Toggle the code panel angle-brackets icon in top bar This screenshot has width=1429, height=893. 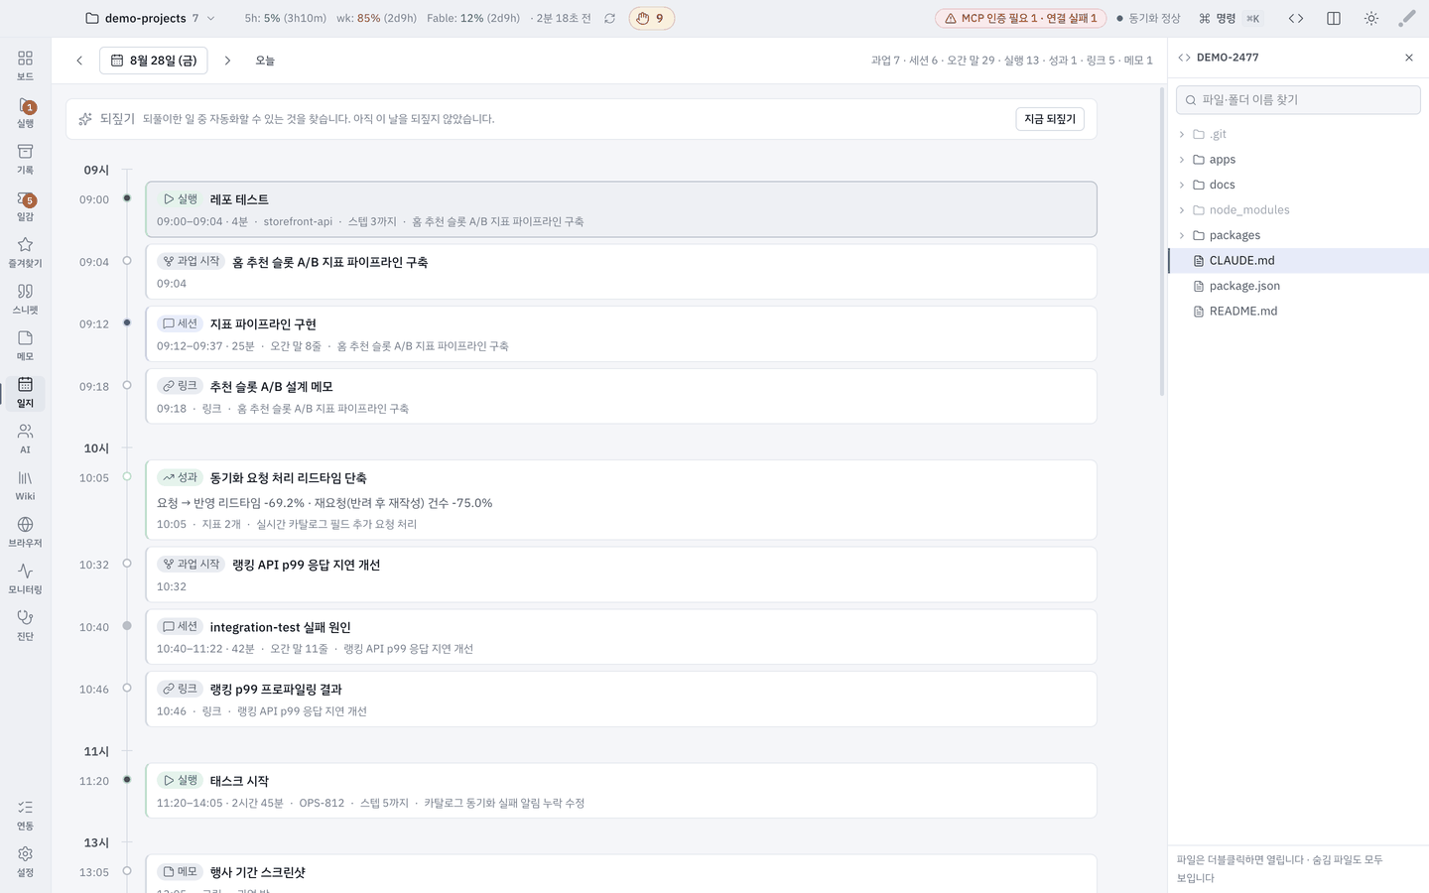pyautogui.click(x=1296, y=18)
